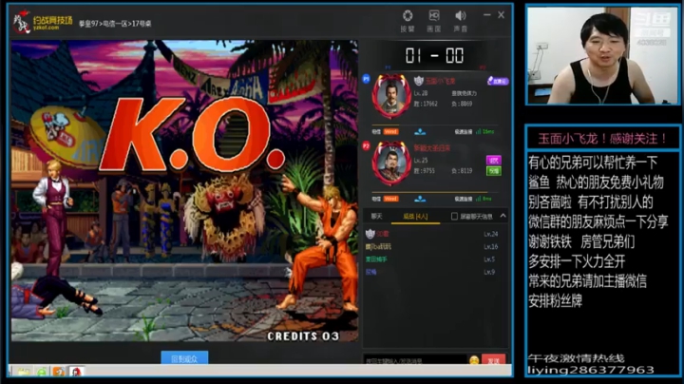Switch to the 聊天 chat tab
Image resolution: width=684 pixels, height=384 pixels.
pyautogui.click(x=376, y=217)
